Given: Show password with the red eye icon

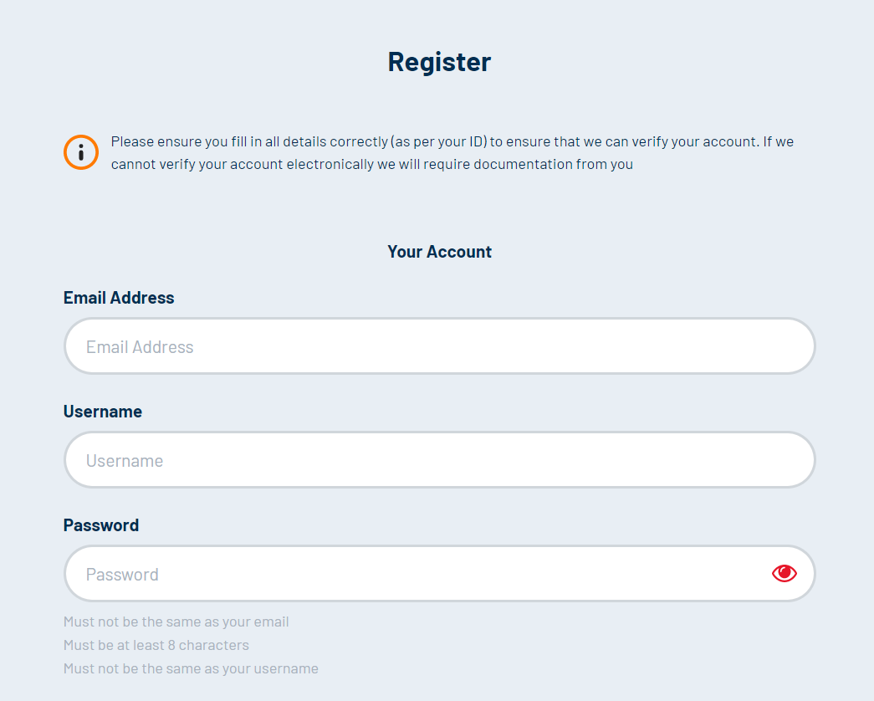Looking at the screenshot, I should pos(785,573).
